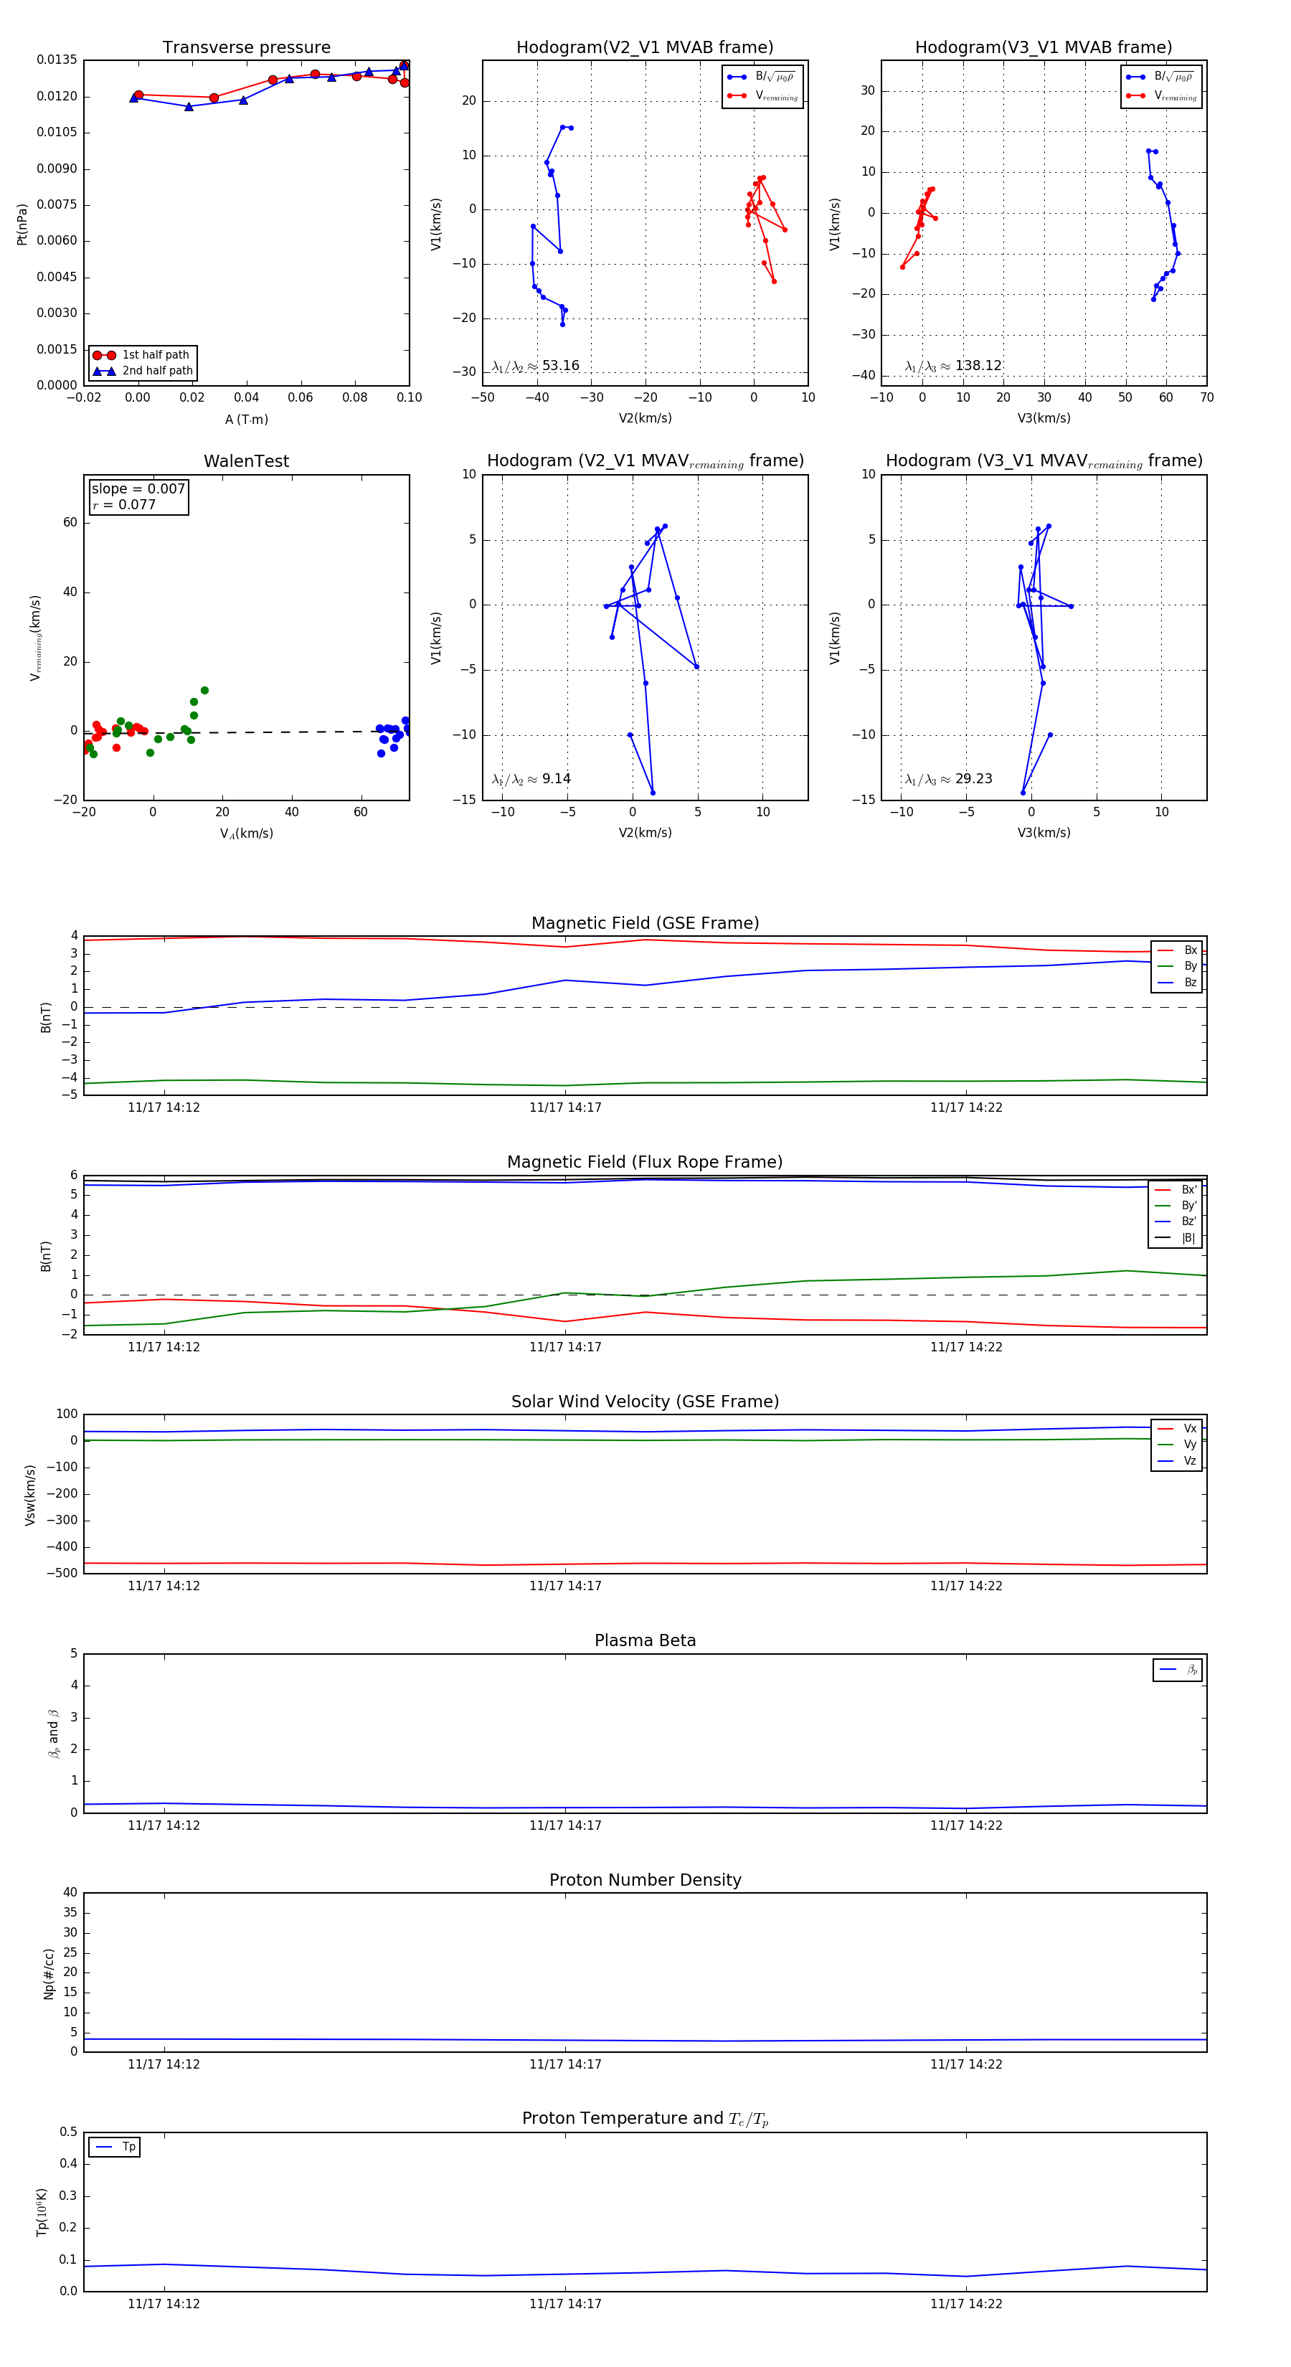Click the Plasma Beta legend box

1178,1670
